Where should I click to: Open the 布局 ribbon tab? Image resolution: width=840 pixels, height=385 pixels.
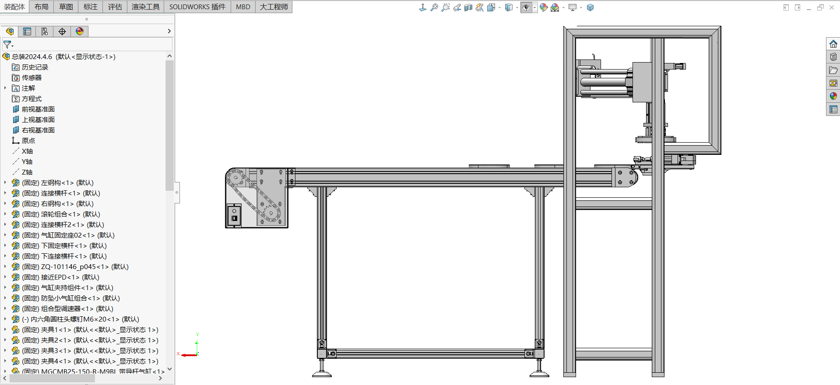coord(42,7)
